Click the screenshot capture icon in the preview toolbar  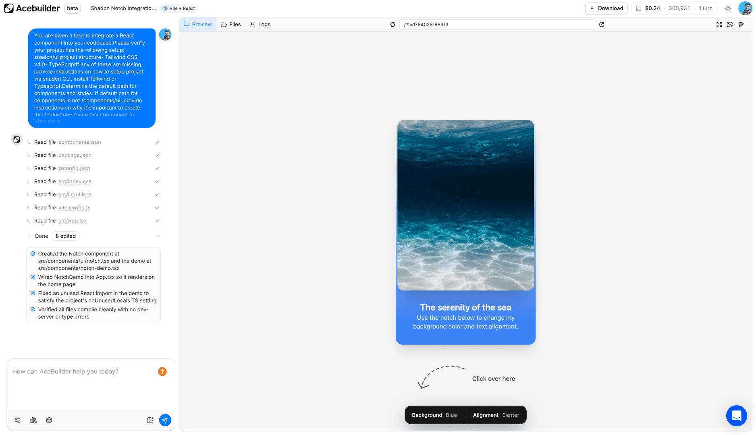tap(730, 25)
